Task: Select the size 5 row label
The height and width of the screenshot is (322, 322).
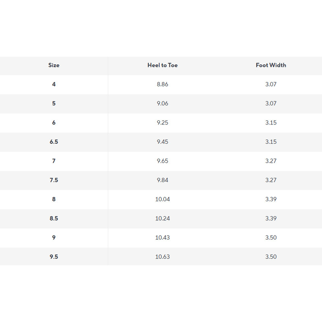Action: [54, 103]
